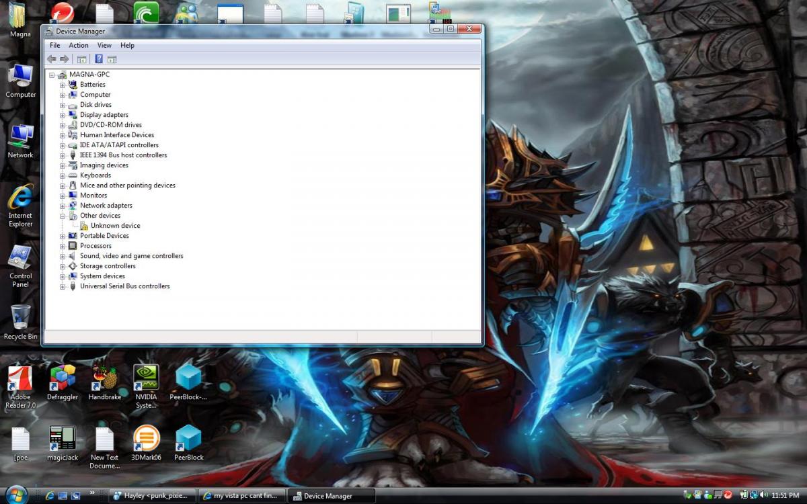This screenshot has width=807, height=504.
Task: Click the blue Help question mark toolbar icon
Action: 99,59
